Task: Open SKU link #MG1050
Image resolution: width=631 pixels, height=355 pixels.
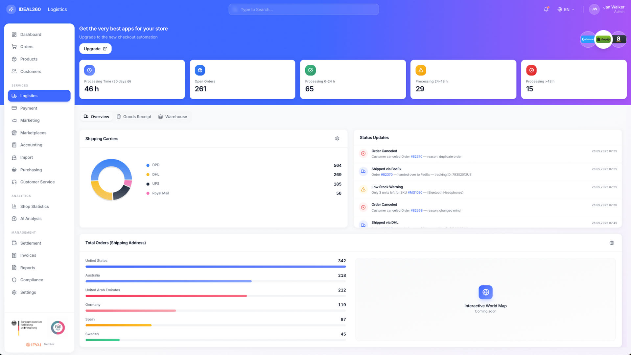Action: (415, 193)
